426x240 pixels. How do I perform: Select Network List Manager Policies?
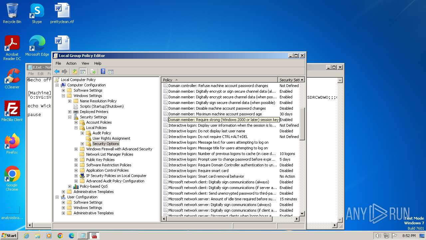(109, 154)
